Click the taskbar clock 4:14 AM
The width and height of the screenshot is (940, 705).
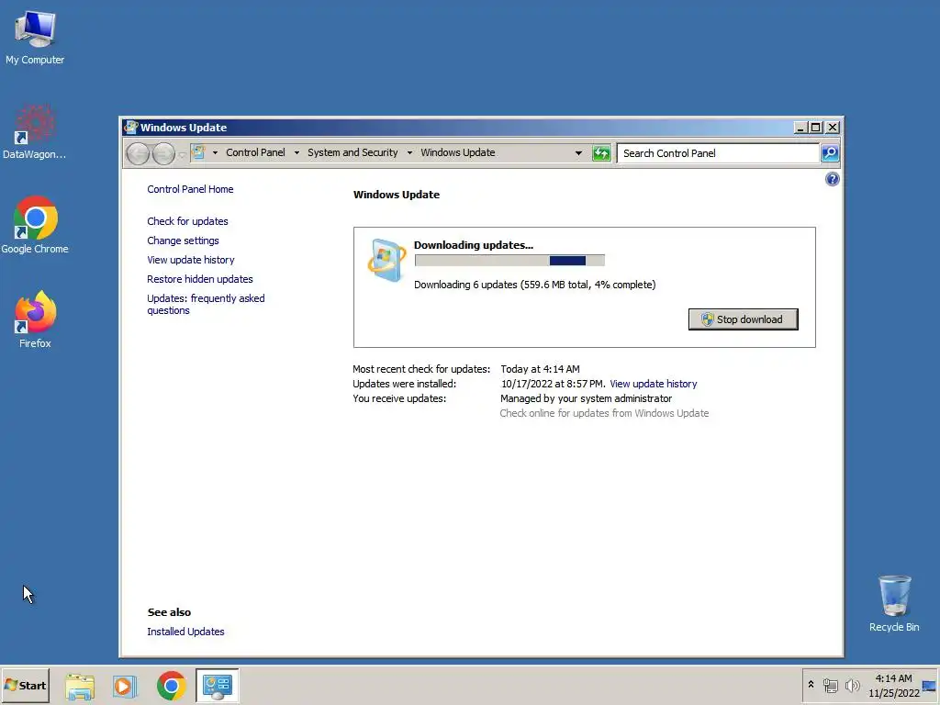(x=893, y=678)
